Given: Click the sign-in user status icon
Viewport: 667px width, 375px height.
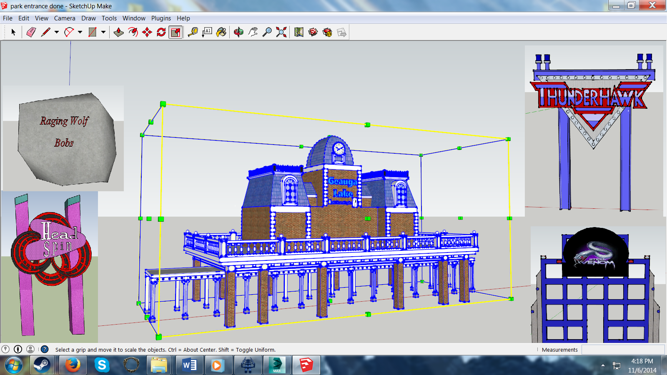Looking at the screenshot, I should click(x=30, y=349).
